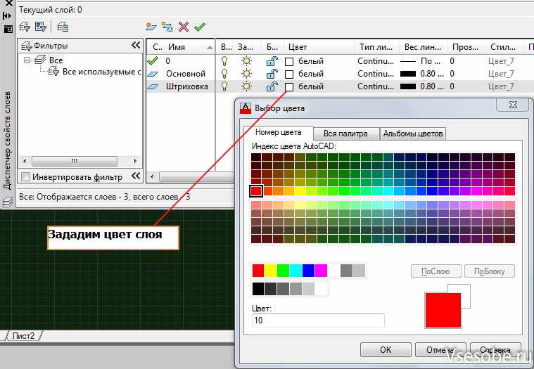The height and width of the screenshot is (369, 534).
Task: Pick magenta standard color swatch
Action: click(x=321, y=271)
